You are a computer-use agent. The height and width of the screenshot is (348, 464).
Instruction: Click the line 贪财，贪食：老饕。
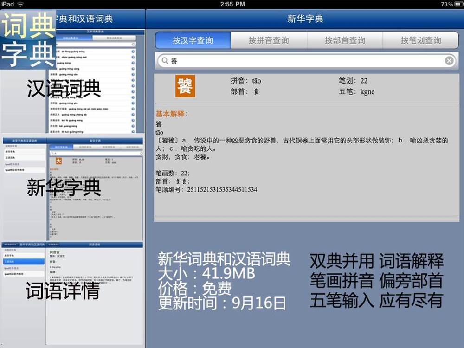183,157
